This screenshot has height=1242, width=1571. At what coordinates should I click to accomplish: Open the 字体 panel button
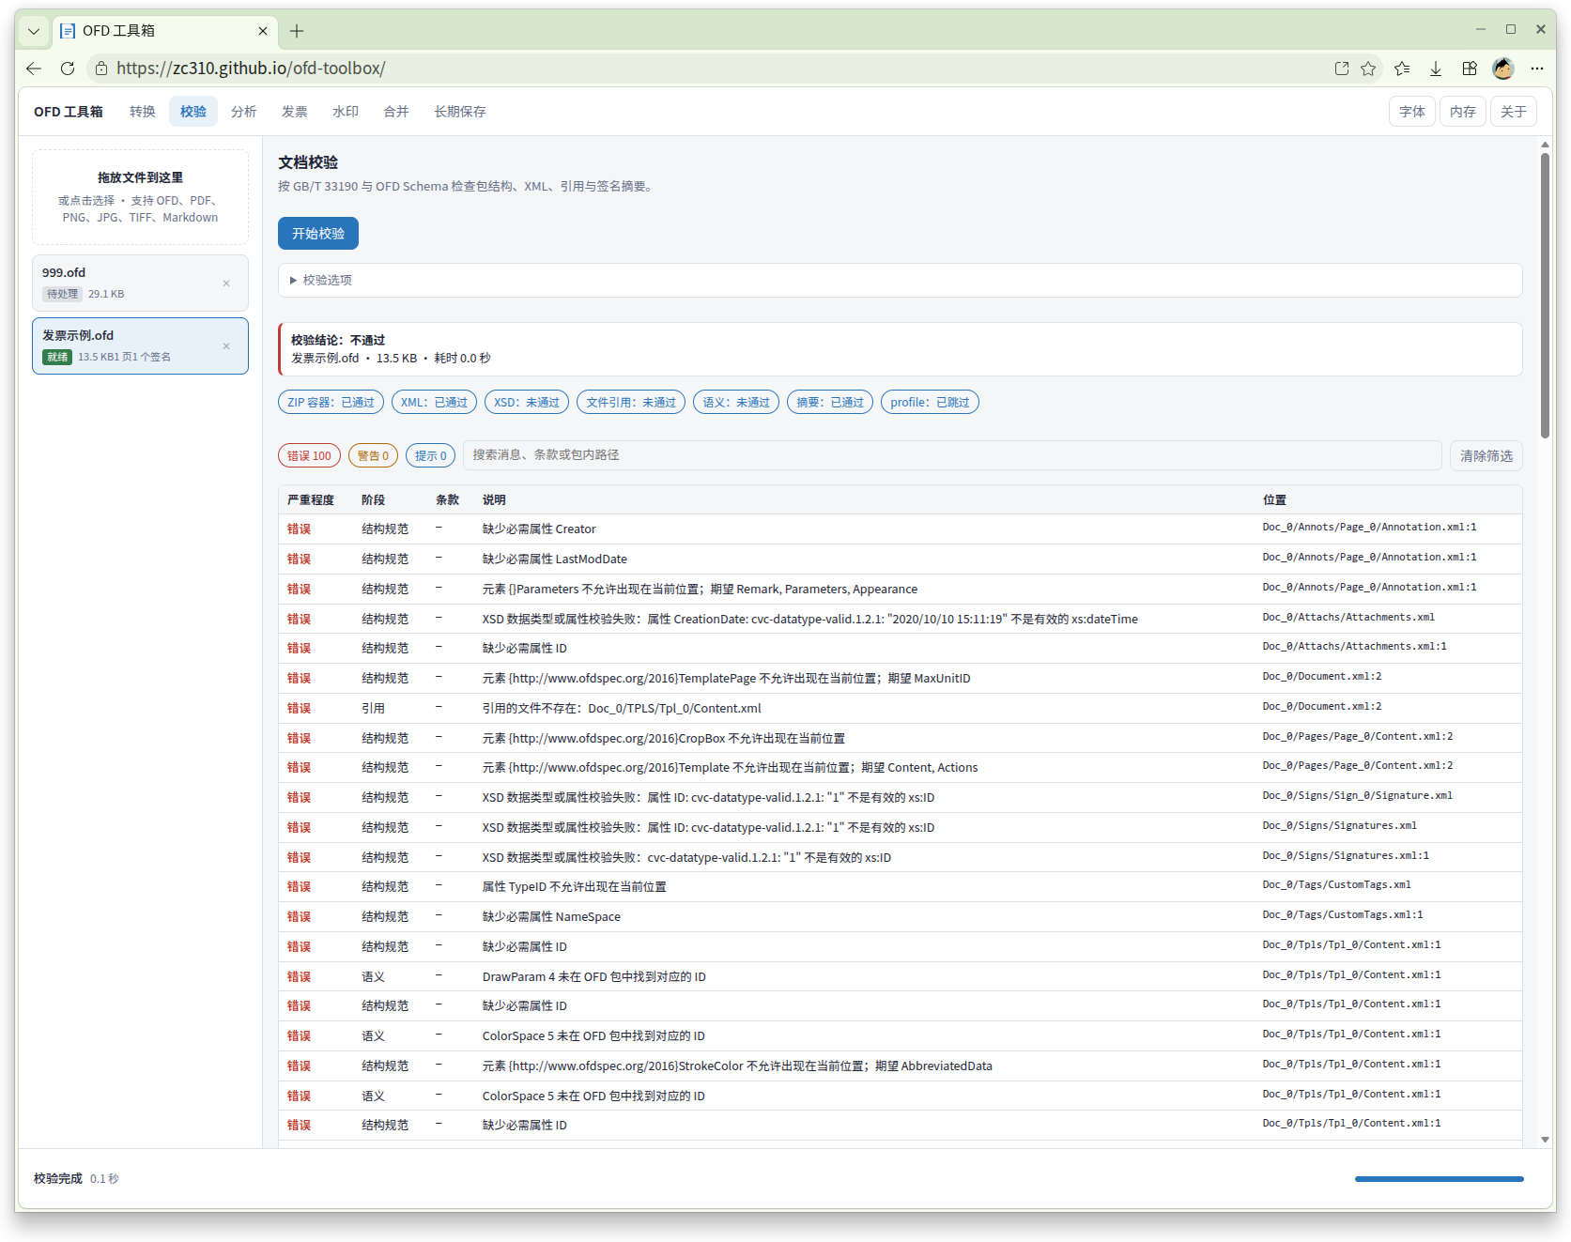point(1412,112)
